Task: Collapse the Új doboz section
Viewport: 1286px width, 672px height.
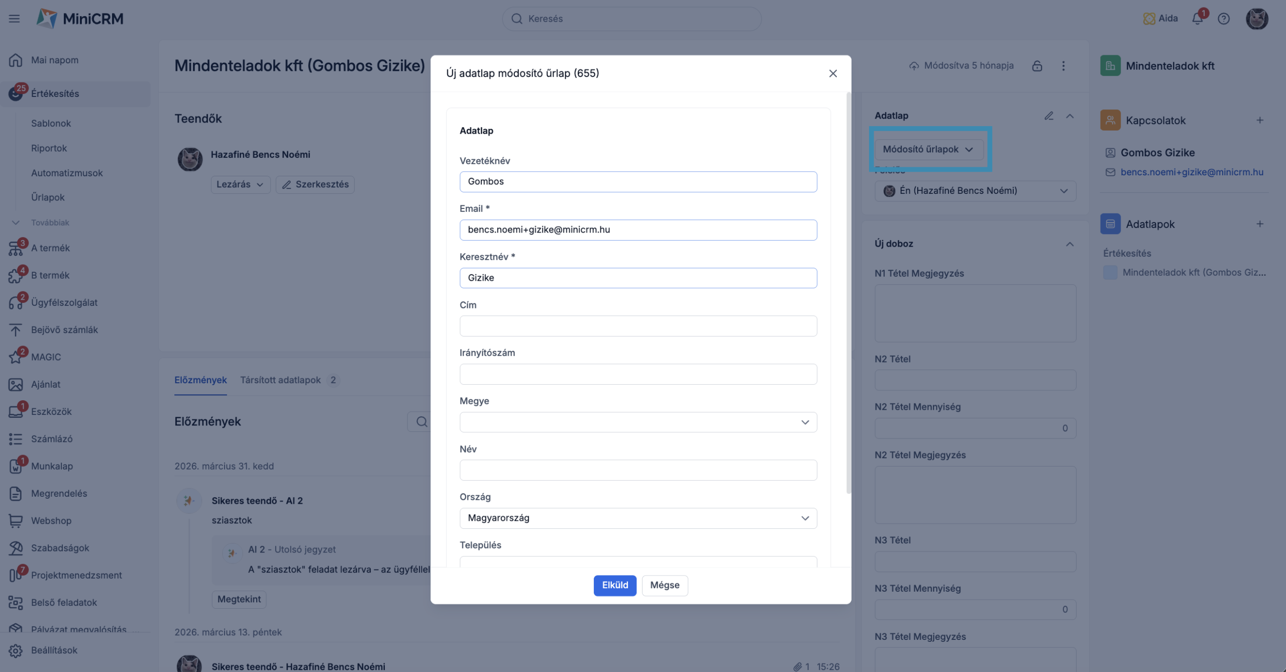Action: click(x=1070, y=244)
